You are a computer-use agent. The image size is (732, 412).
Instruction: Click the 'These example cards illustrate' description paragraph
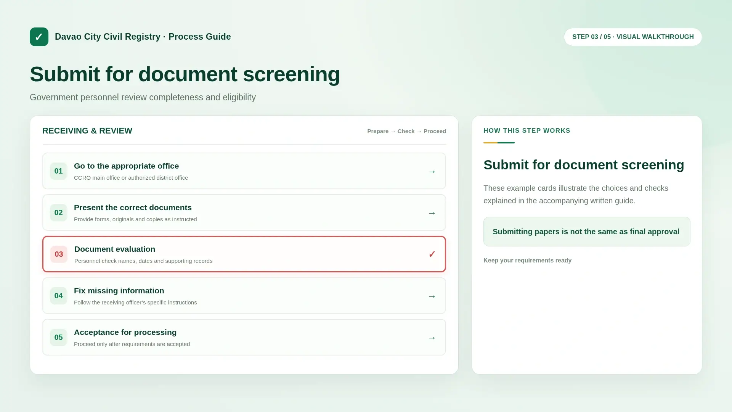(x=576, y=195)
